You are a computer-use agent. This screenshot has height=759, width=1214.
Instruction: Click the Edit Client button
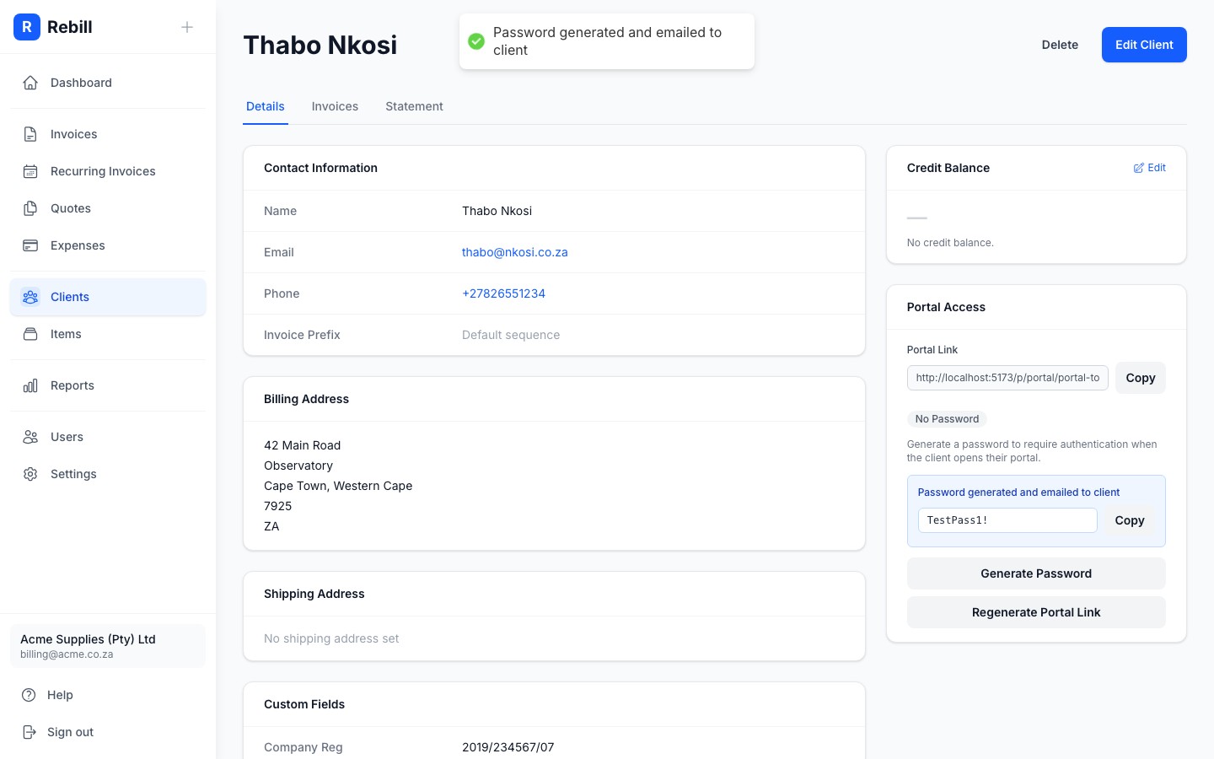[x=1144, y=45]
